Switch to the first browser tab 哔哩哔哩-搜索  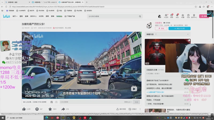[x=17, y=2]
